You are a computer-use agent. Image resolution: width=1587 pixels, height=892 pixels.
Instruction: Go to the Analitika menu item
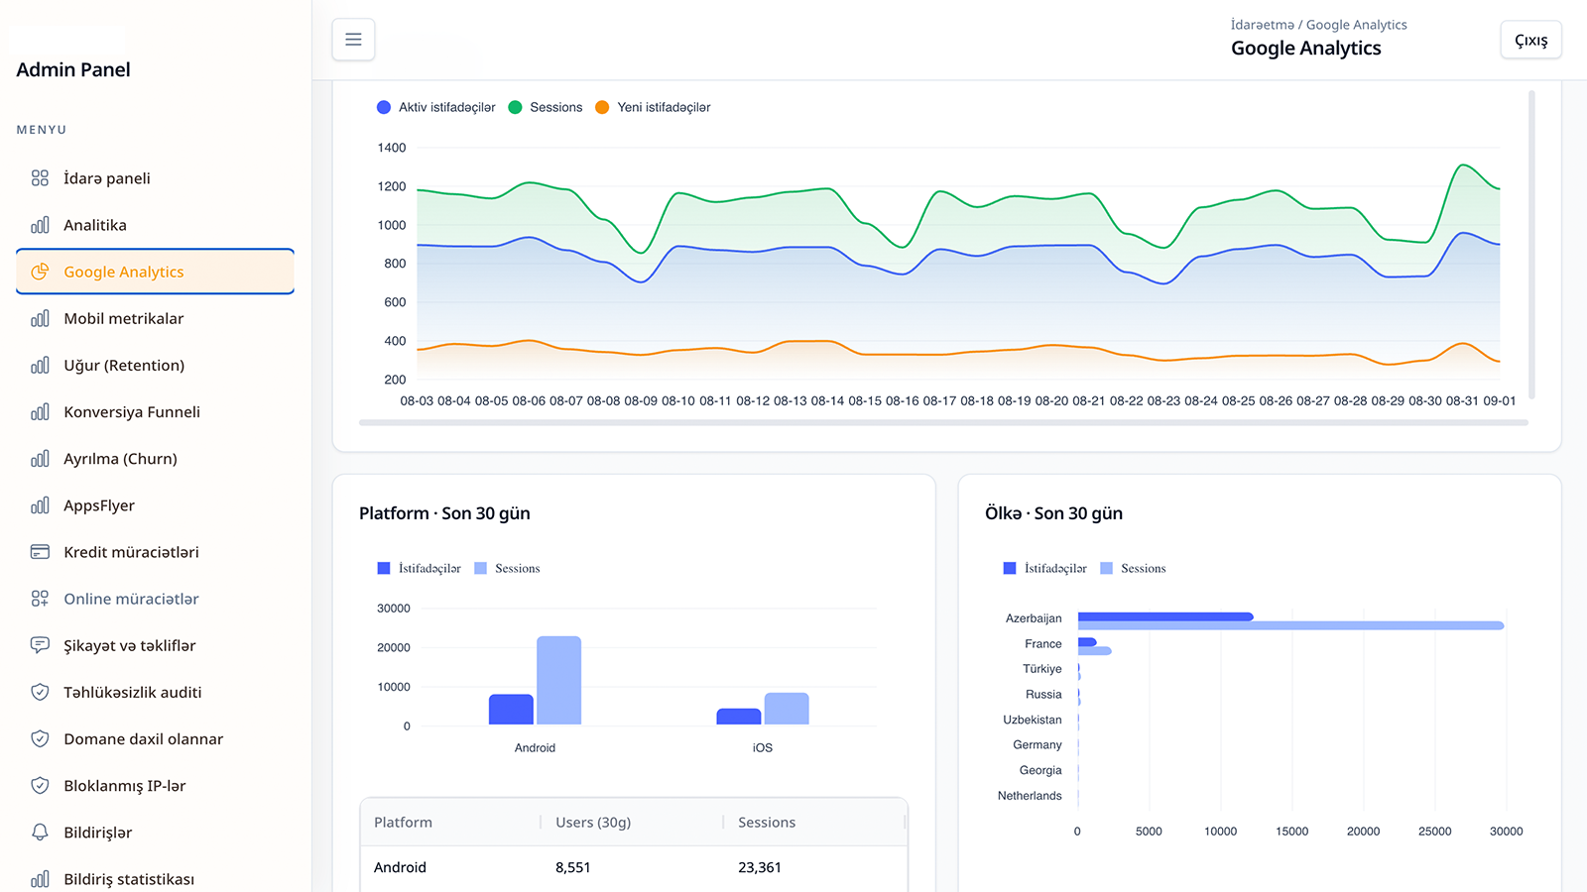[x=156, y=225]
